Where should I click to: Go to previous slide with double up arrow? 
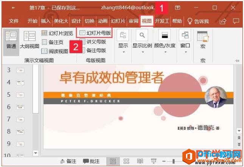tap(239, 138)
